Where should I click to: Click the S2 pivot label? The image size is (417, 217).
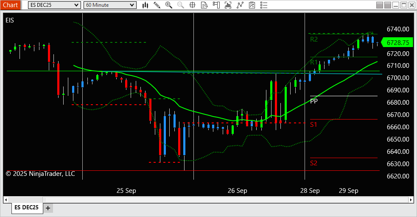pyautogui.click(x=313, y=163)
